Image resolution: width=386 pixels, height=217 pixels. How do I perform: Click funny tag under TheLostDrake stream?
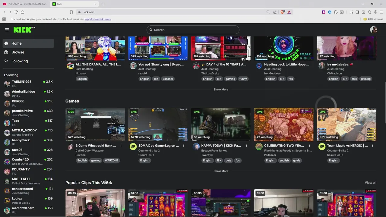point(243,79)
